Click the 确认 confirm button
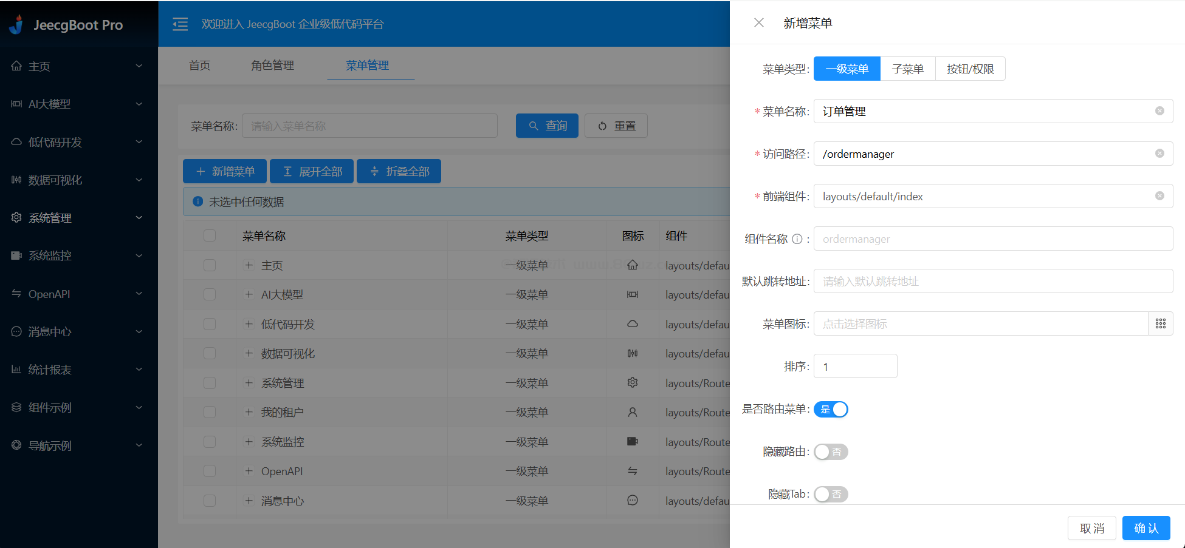 1146,528
